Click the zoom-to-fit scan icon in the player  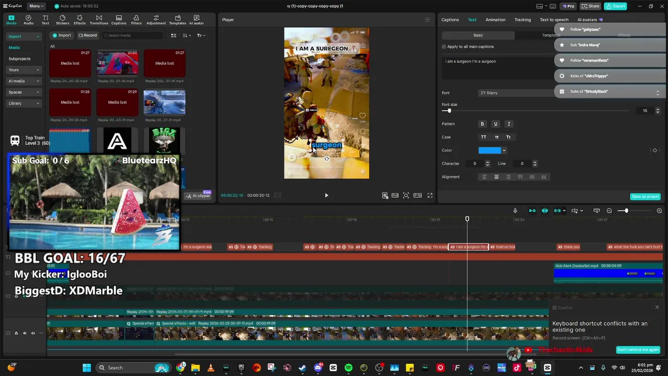[406, 195]
